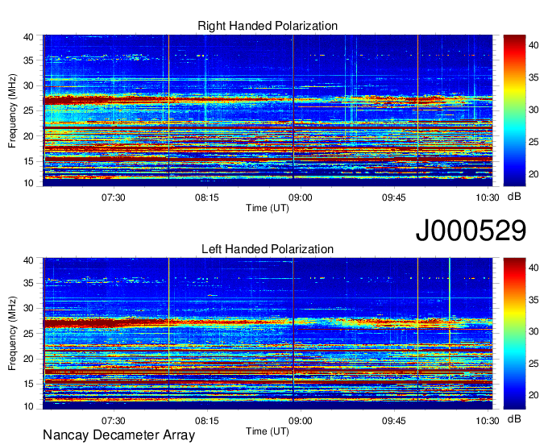Click the 15 frequency tick on Right Handed plot

[28, 161]
